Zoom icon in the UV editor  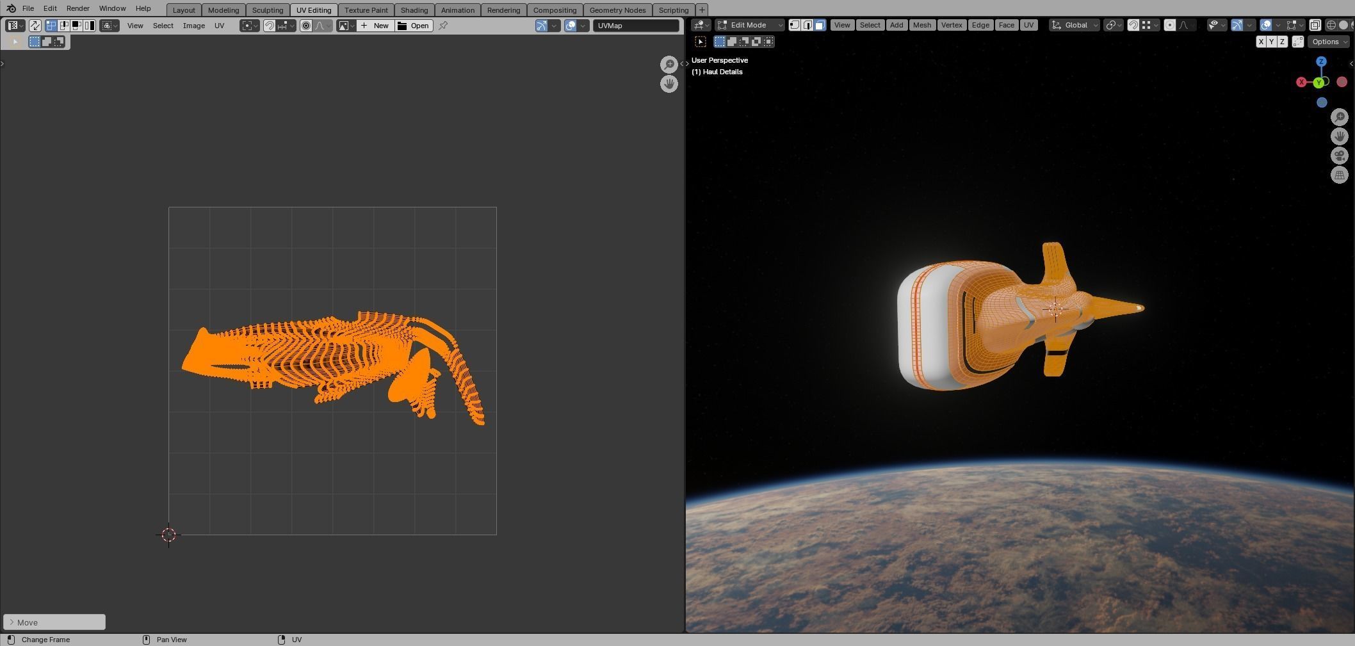[x=669, y=64]
